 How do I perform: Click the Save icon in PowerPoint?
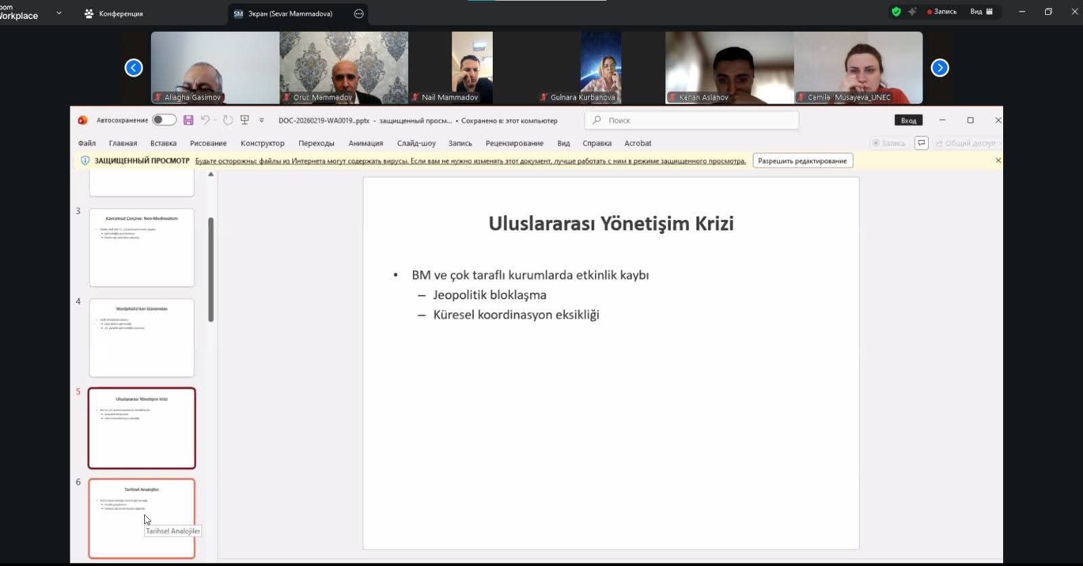[x=188, y=120]
